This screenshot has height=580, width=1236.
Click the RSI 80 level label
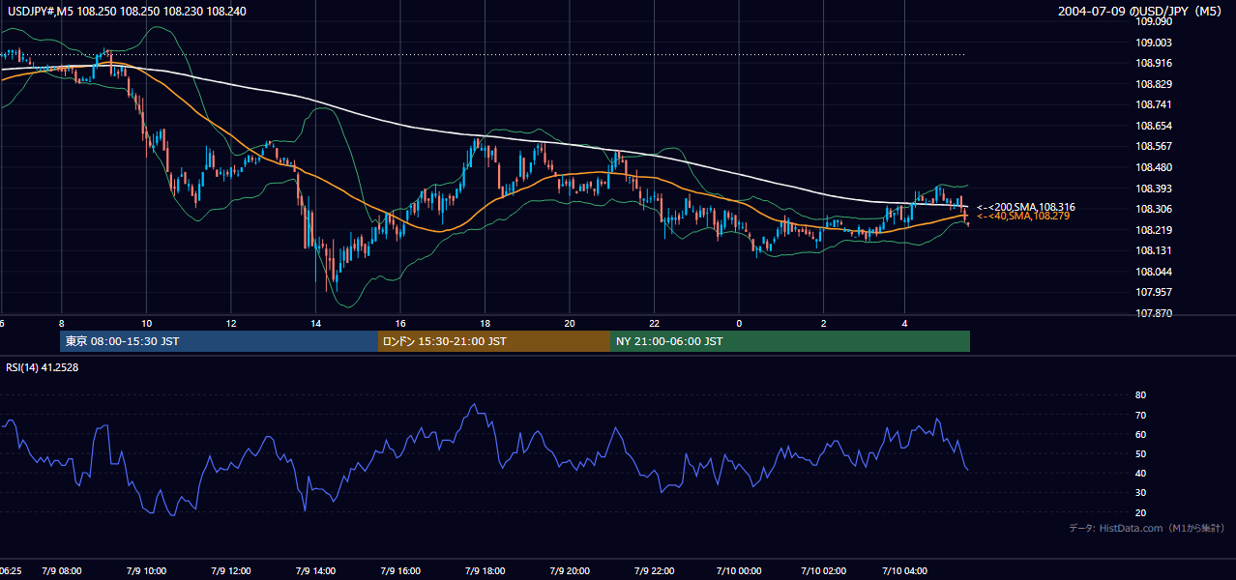click(x=1140, y=395)
